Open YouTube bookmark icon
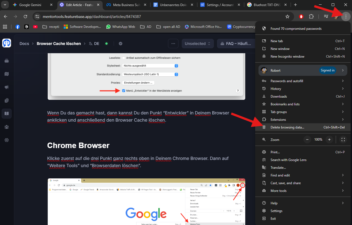The width and height of the screenshot is (352, 225). pyautogui.click(x=35, y=27)
